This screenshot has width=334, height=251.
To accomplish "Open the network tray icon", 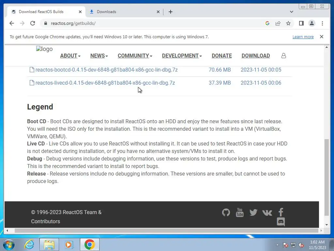I will tap(293, 245).
